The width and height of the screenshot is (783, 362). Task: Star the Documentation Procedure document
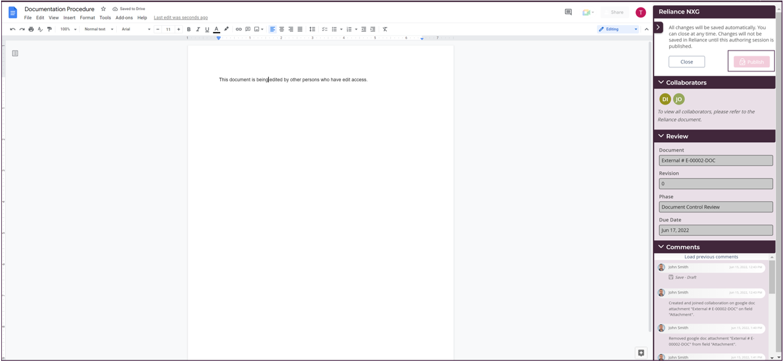103,9
